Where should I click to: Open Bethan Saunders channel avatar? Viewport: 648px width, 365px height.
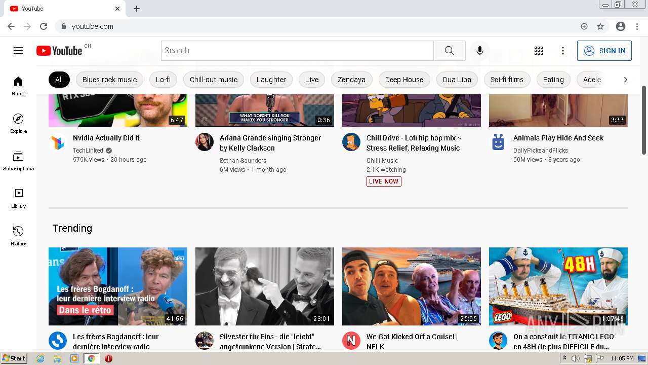click(x=205, y=142)
